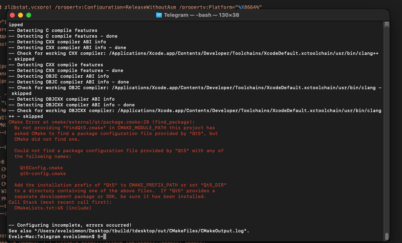
Task: Click the green zoom traffic light button
Action: 29,14
